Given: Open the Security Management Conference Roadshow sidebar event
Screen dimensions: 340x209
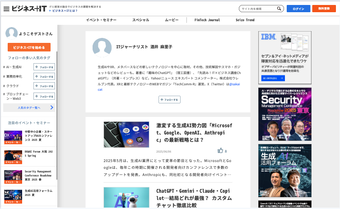Looking at the screenshot, I should pos(38,176).
